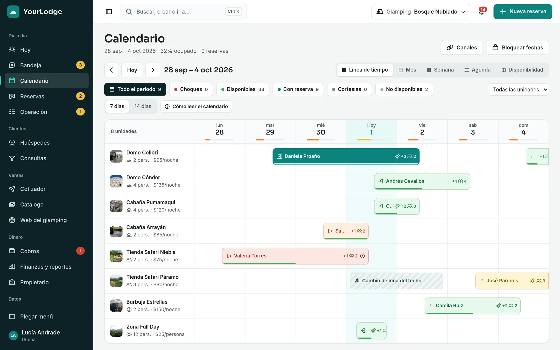Click Bloquear fechas button
Viewport: 560px width, 350px height.
517,47
